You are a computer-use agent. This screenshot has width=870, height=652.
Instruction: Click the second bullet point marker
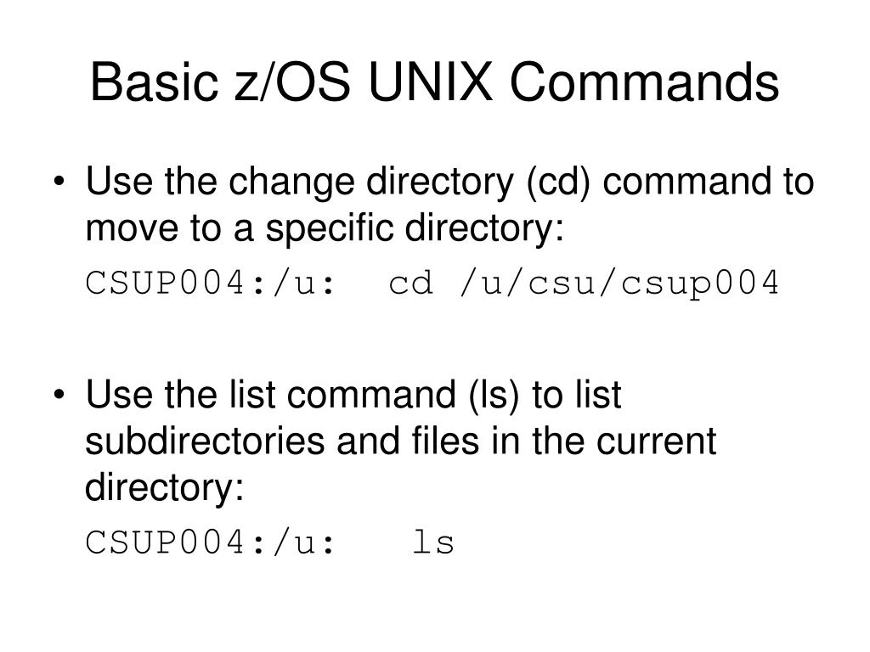coord(62,397)
